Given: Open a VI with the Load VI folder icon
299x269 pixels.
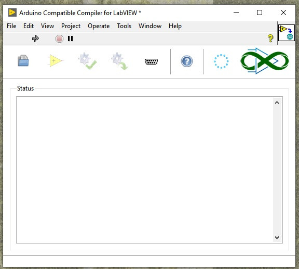Looking at the screenshot, I should tap(23, 61).
